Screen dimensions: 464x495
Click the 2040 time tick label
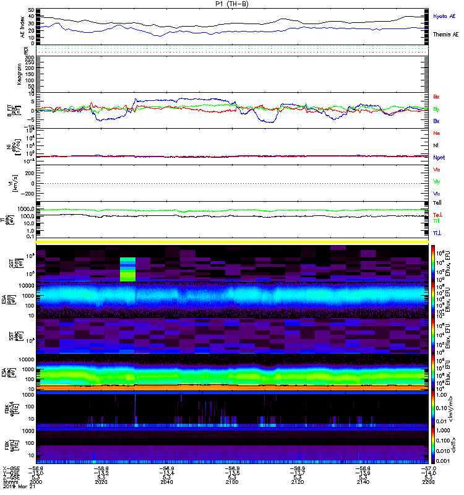(166, 482)
